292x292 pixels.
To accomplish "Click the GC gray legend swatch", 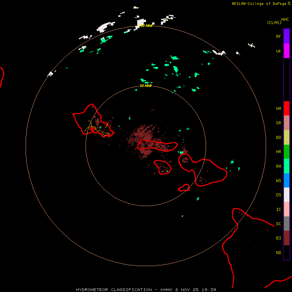I will [x=286, y=224].
